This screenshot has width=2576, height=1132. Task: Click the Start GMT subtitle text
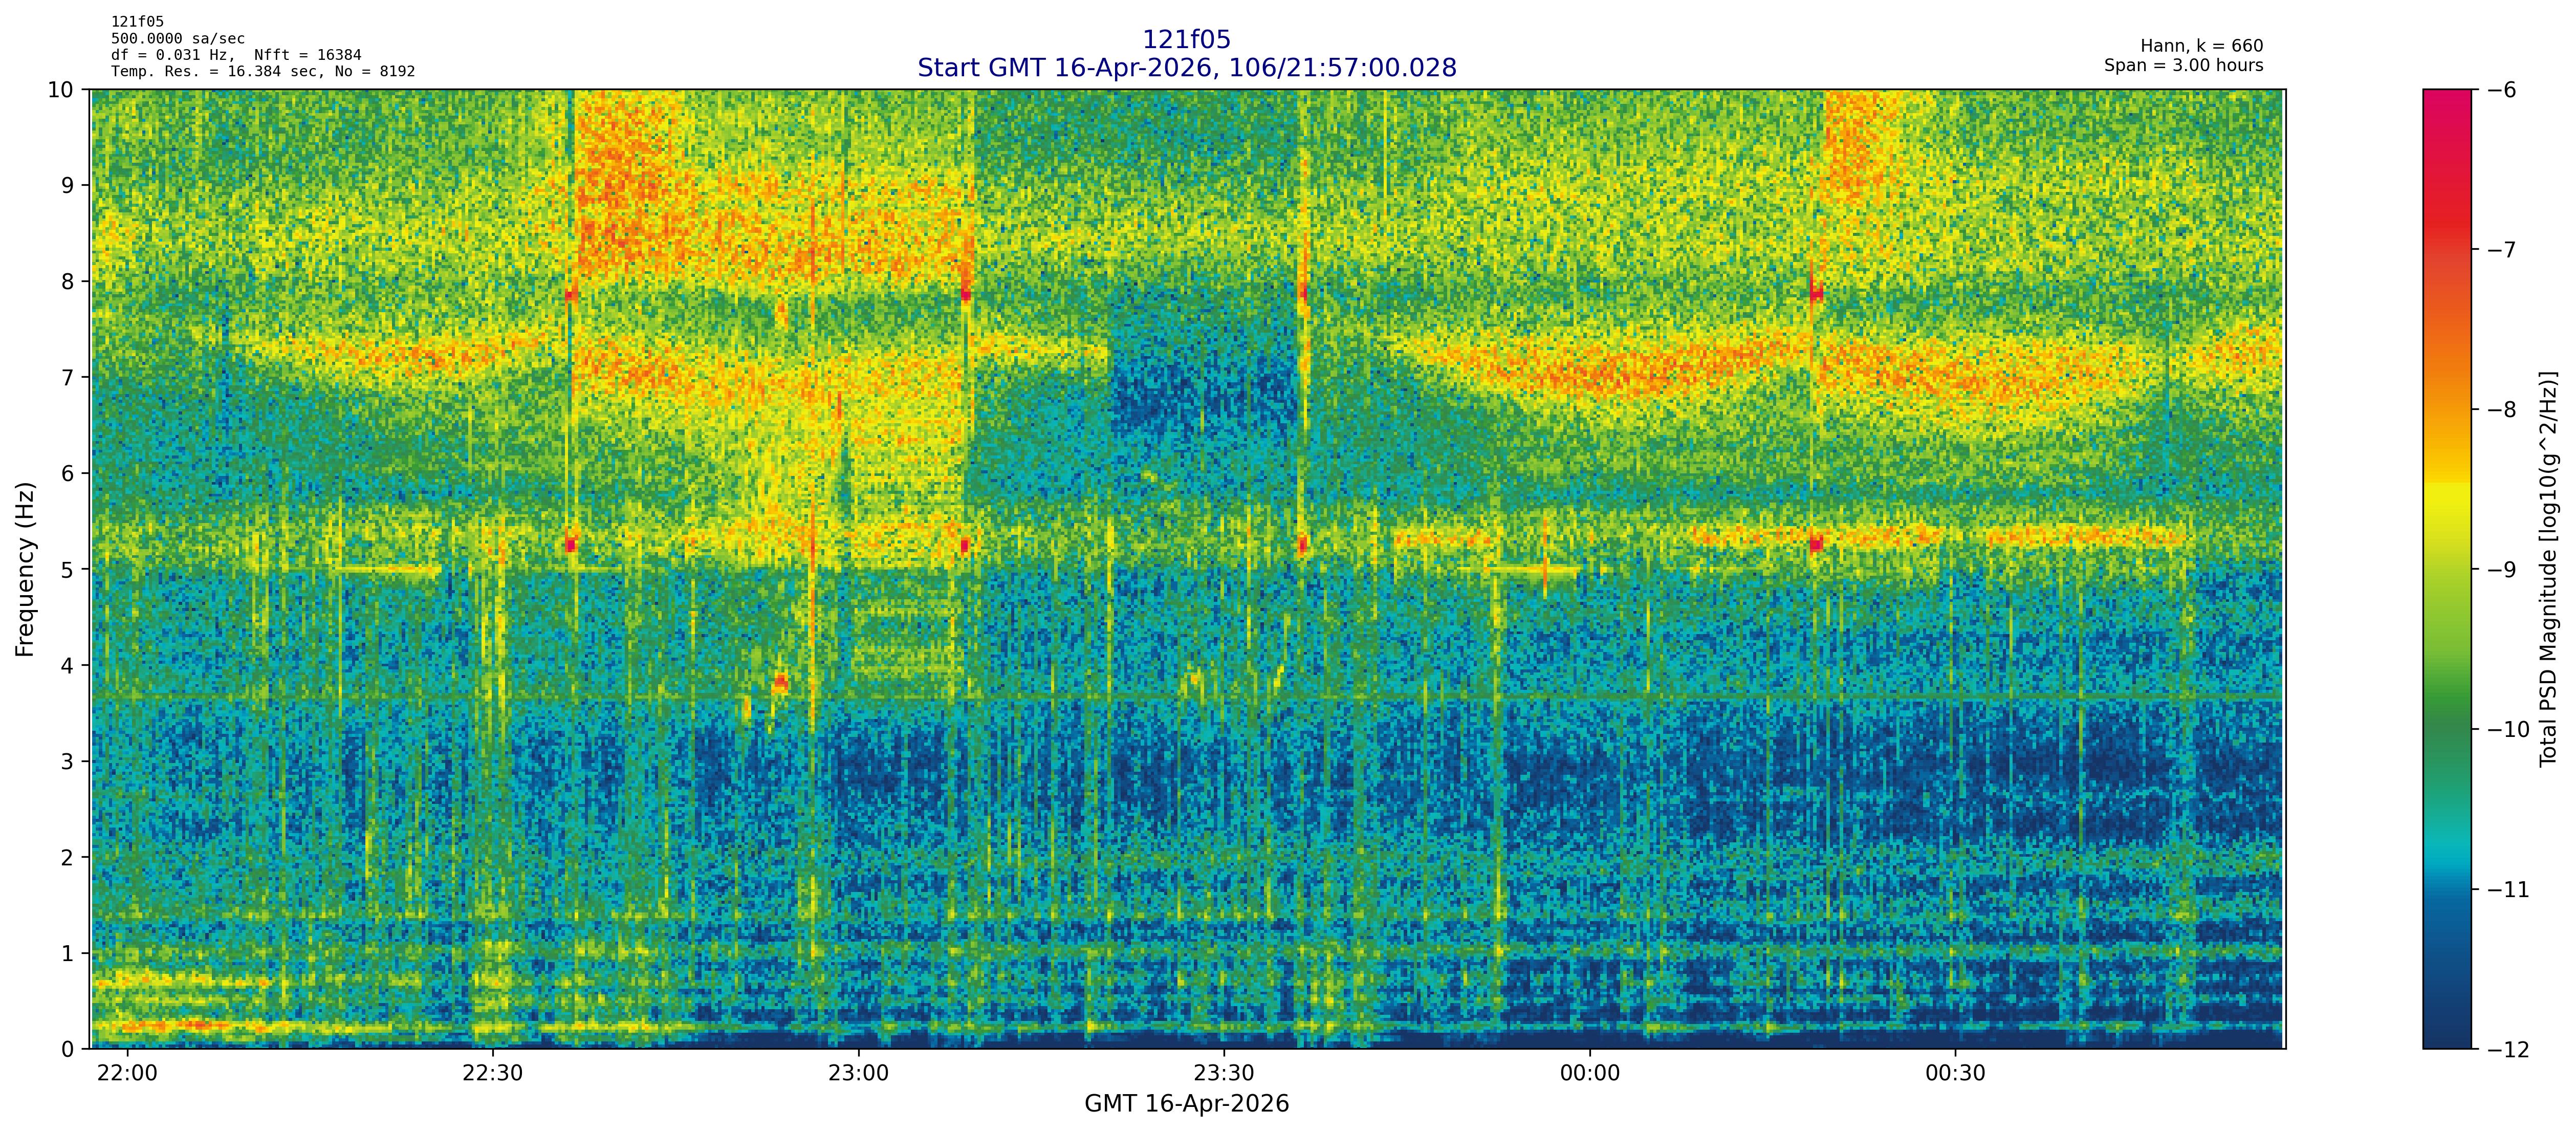click(1186, 68)
